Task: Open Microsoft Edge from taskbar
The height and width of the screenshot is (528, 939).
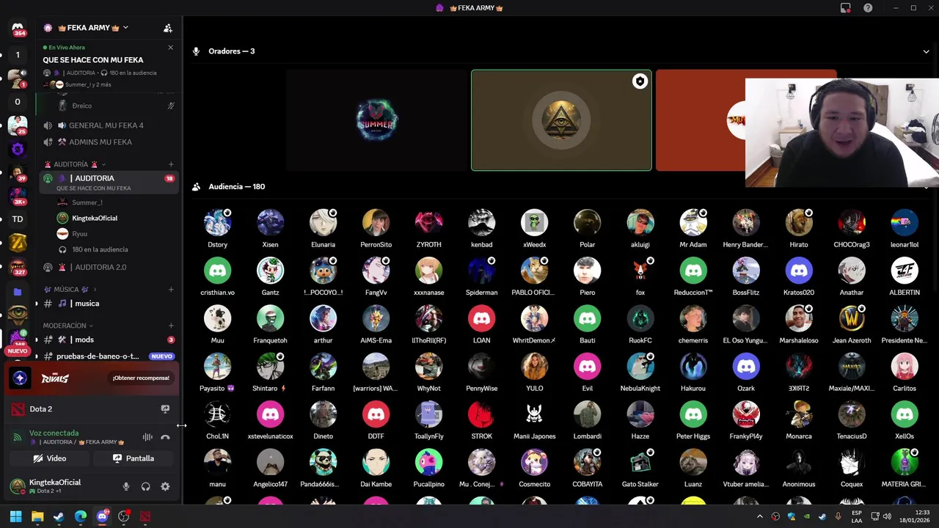Action: pos(81,516)
